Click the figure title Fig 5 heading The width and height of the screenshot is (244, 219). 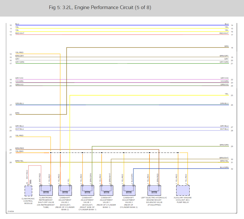(x=100, y=8)
